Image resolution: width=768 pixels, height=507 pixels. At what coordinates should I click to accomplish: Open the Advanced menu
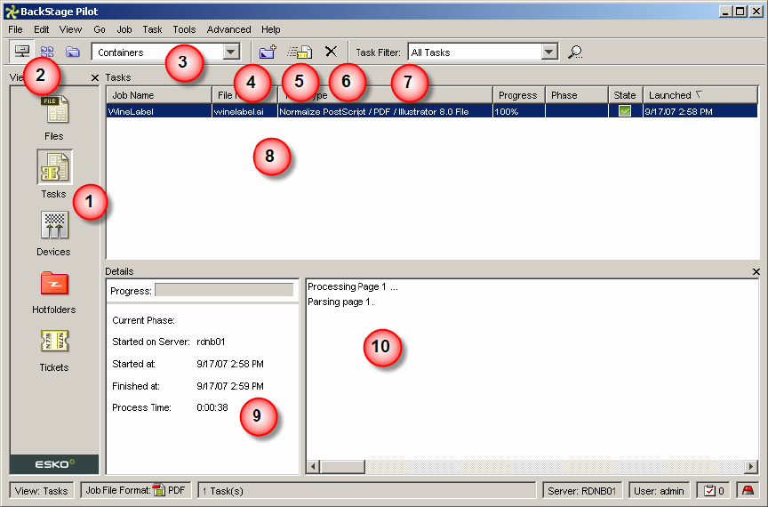point(228,29)
